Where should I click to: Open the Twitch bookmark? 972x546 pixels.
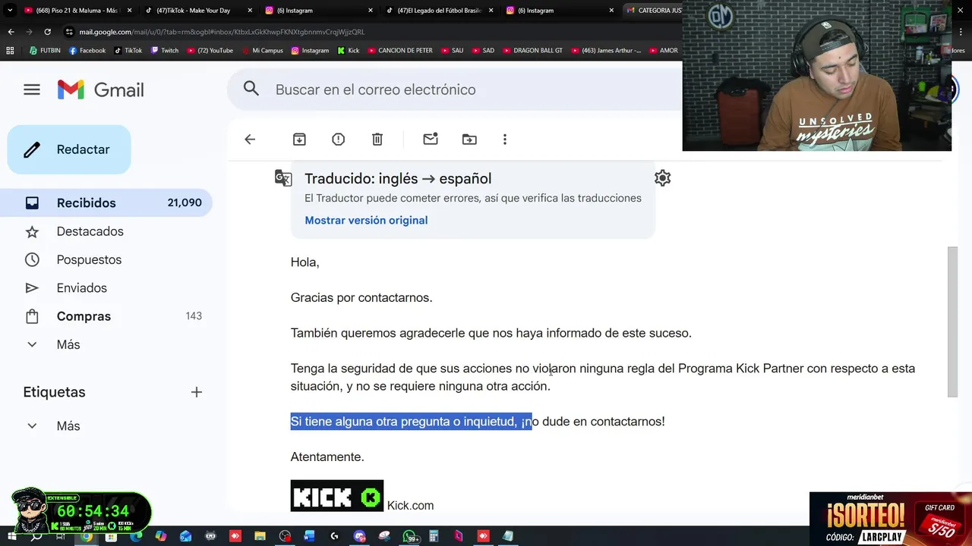165,51
